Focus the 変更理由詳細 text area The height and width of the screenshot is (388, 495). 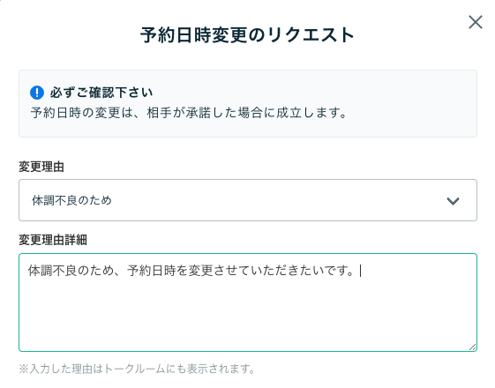tap(248, 302)
